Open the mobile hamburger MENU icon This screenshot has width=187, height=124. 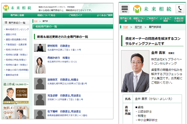125,9
